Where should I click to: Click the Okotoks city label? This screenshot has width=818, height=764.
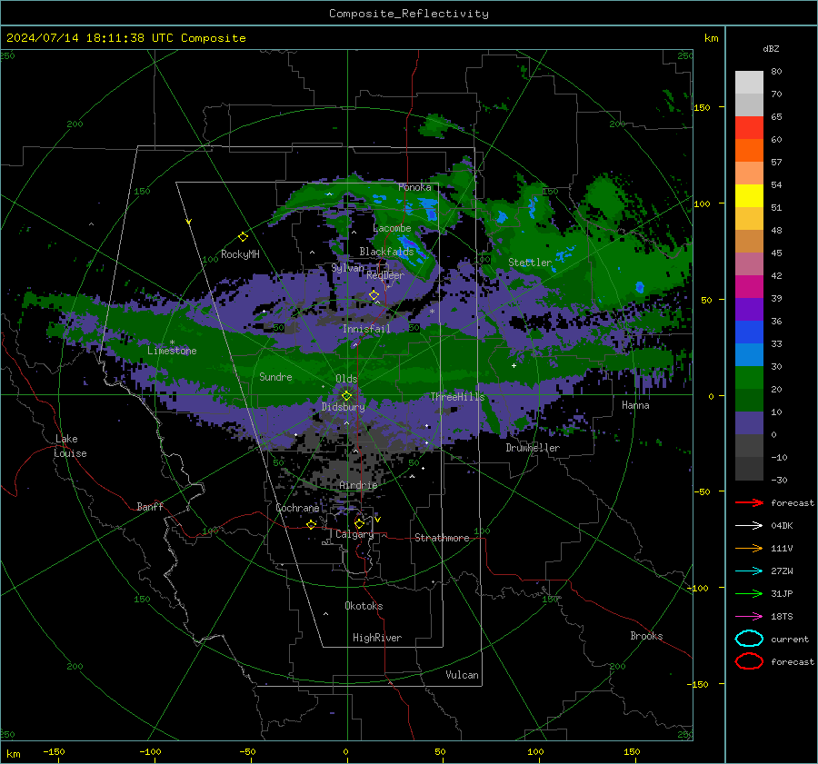(x=364, y=606)
